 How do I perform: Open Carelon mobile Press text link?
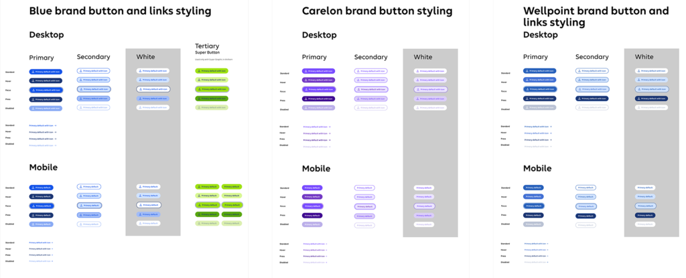314,256
